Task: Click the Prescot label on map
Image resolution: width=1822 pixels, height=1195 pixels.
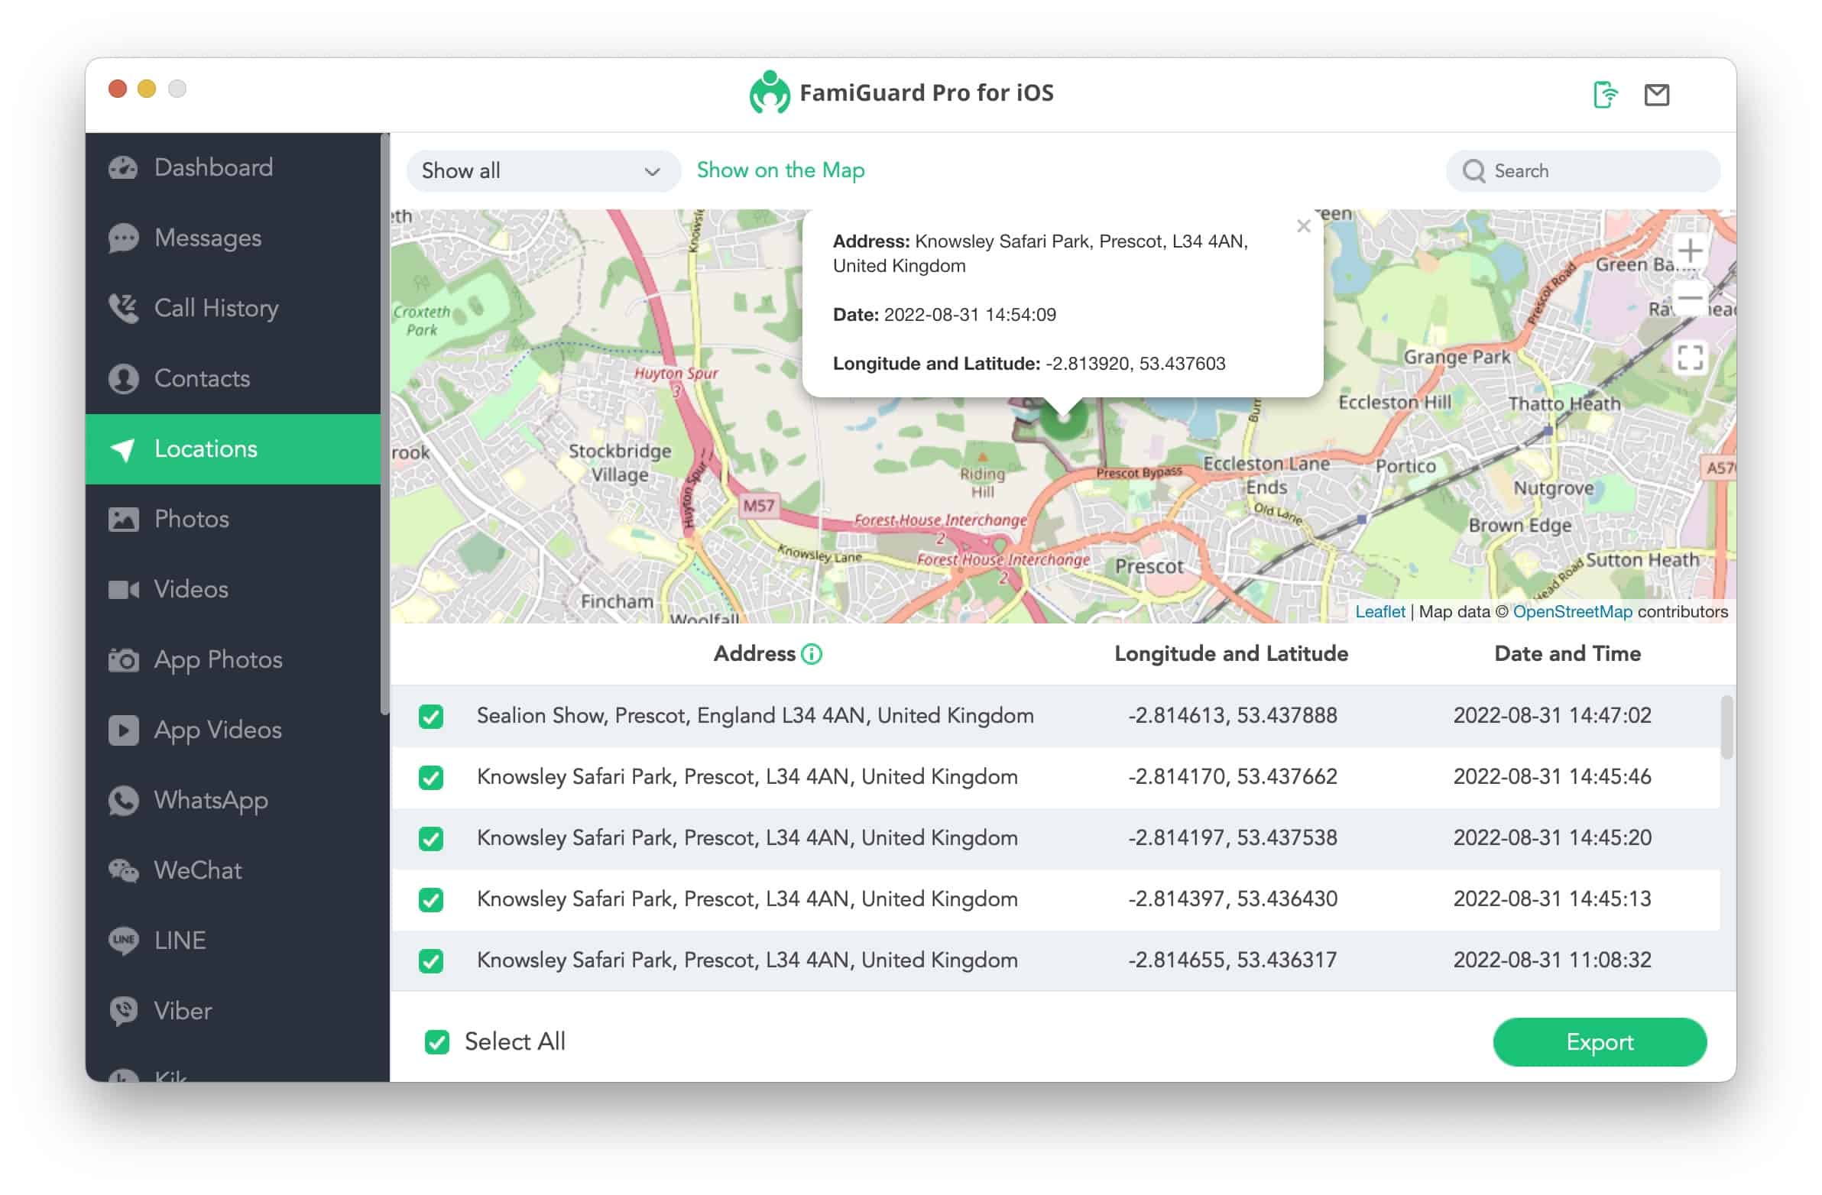Action: (x=1149, y=567)
